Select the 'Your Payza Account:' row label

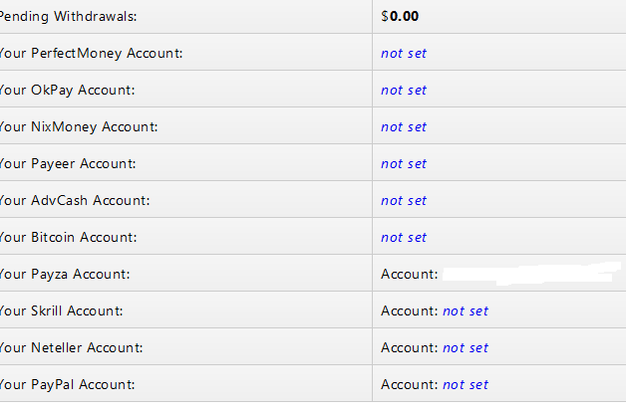pos(65,275)
